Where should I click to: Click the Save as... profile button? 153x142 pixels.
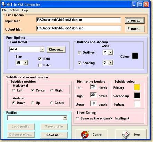(54, 135)
